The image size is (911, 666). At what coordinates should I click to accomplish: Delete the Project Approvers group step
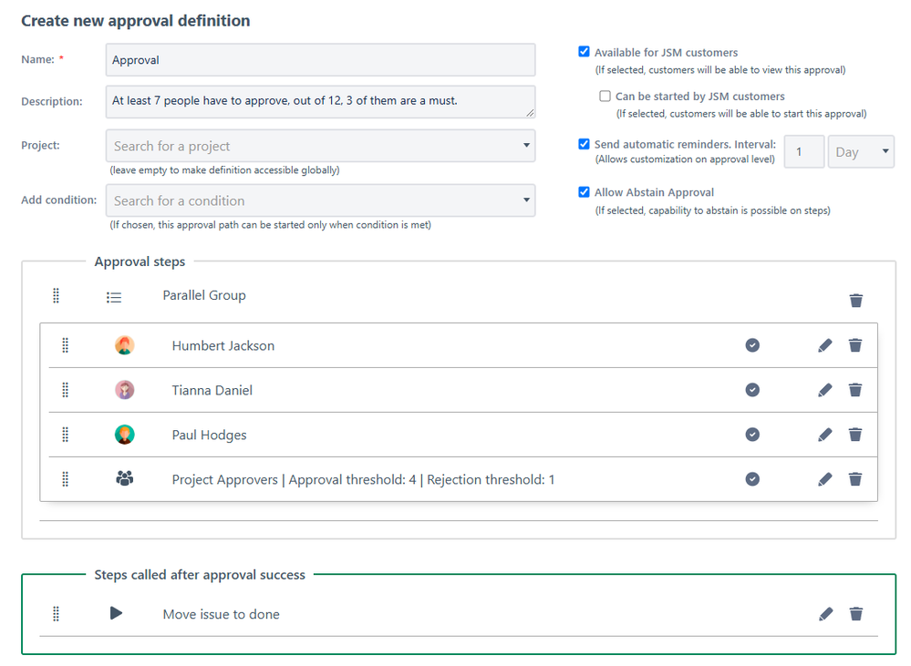click(x=855, y=479)
